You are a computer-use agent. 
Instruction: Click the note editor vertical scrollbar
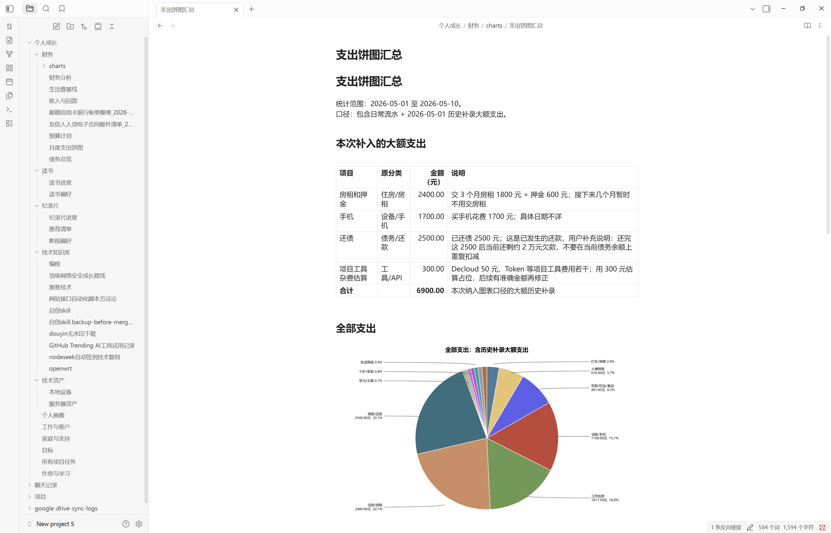(x=828, y=135)
